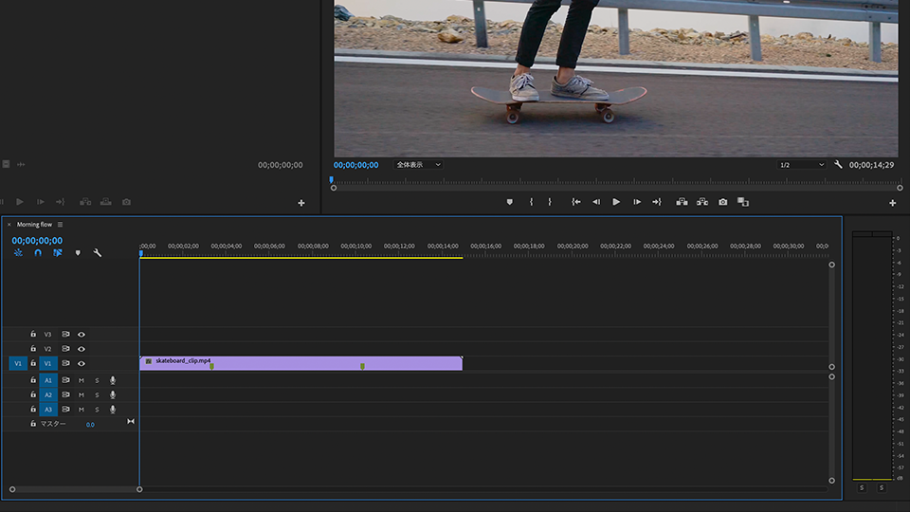The image size is (910, 512).
Task: Click the Lift icon in Program Monitor
Action: click(682, 202)
